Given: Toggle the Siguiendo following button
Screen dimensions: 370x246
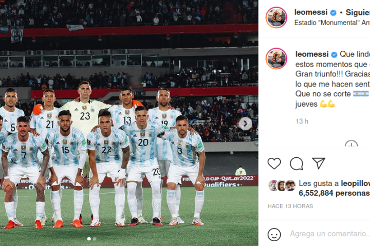Looking at the screenshot, I should (358, 13).
